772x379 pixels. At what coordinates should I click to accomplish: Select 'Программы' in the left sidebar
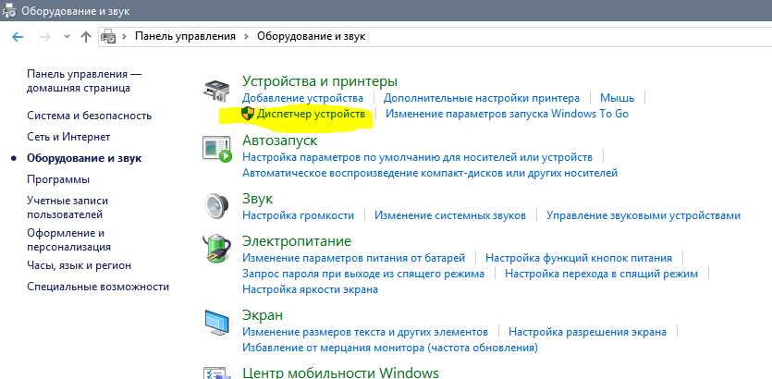click(58, 179)
